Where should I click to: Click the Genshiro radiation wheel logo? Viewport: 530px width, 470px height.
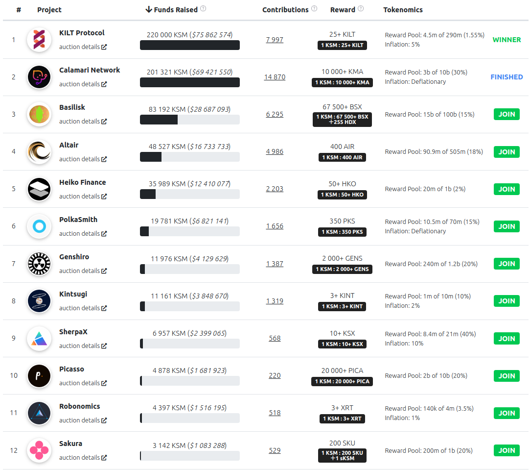[39, 264]
